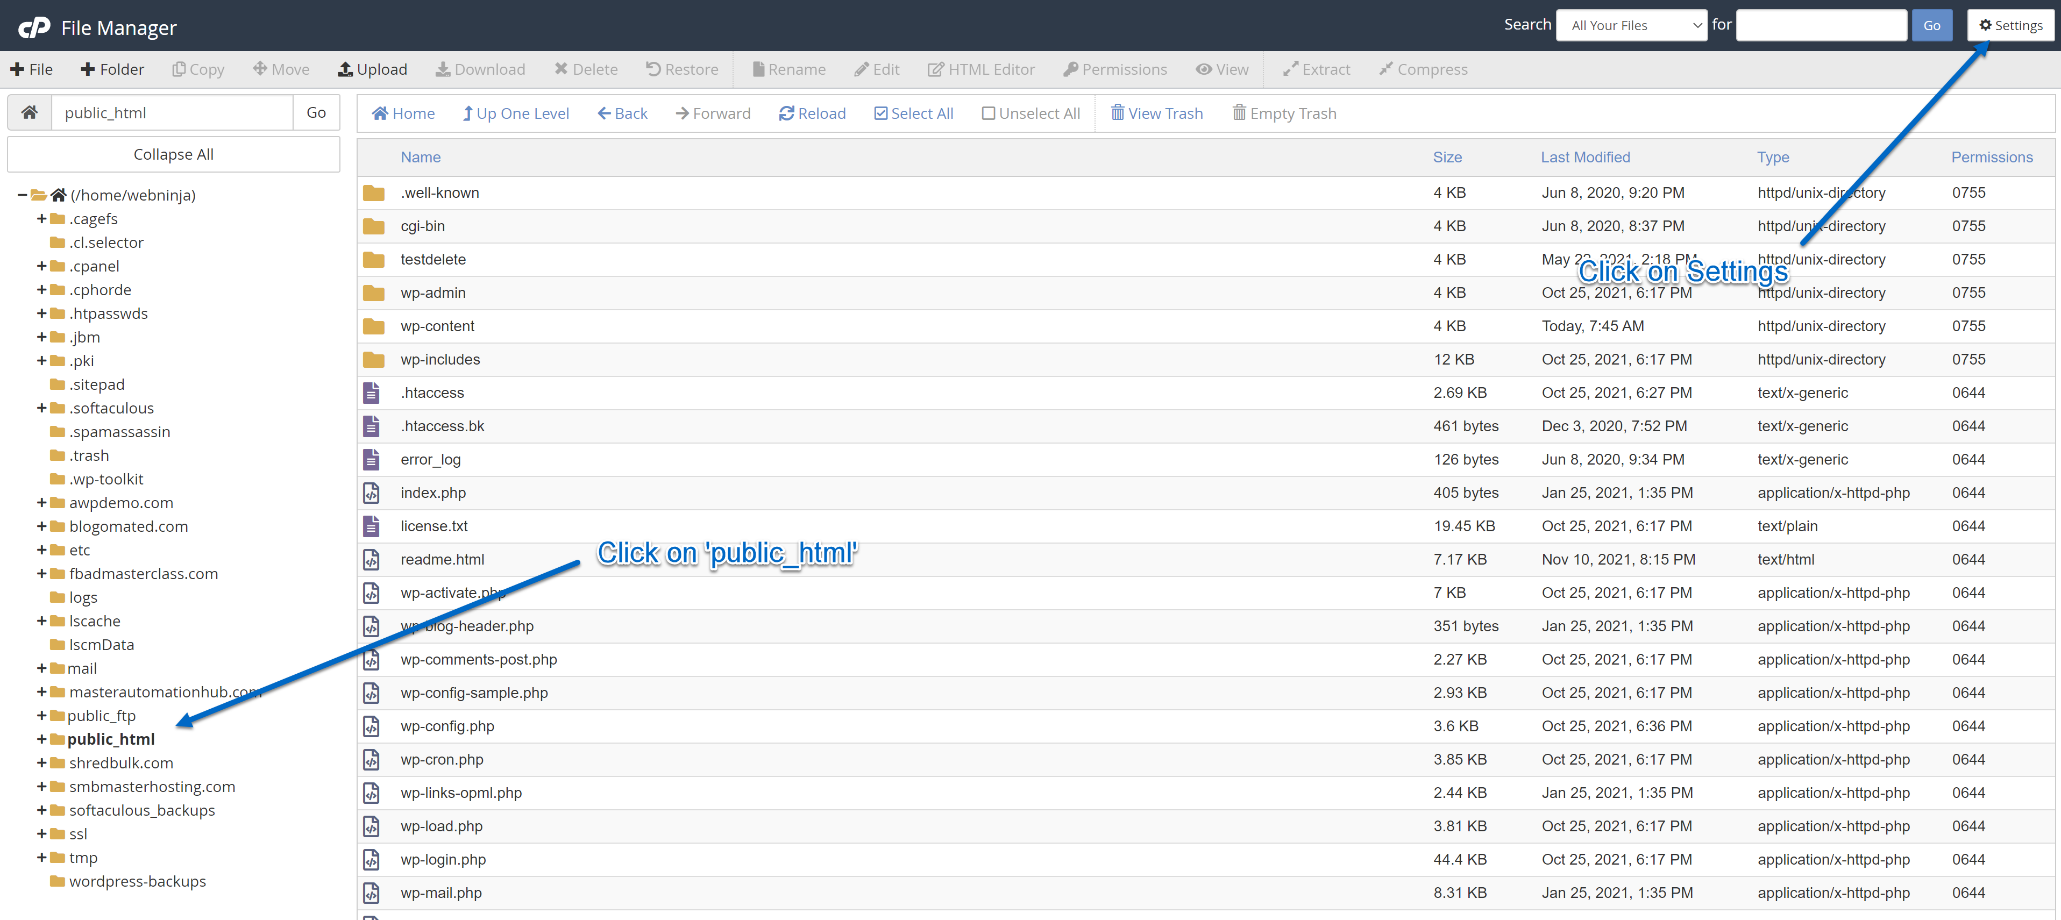
Task: Click Compress in the toolbar
Action: point(1423,69)
